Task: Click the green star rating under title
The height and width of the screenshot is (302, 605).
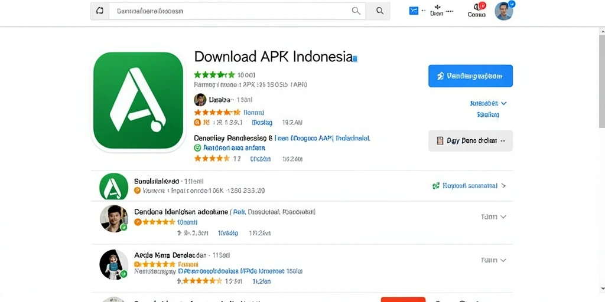Action: tap(214, 75)
